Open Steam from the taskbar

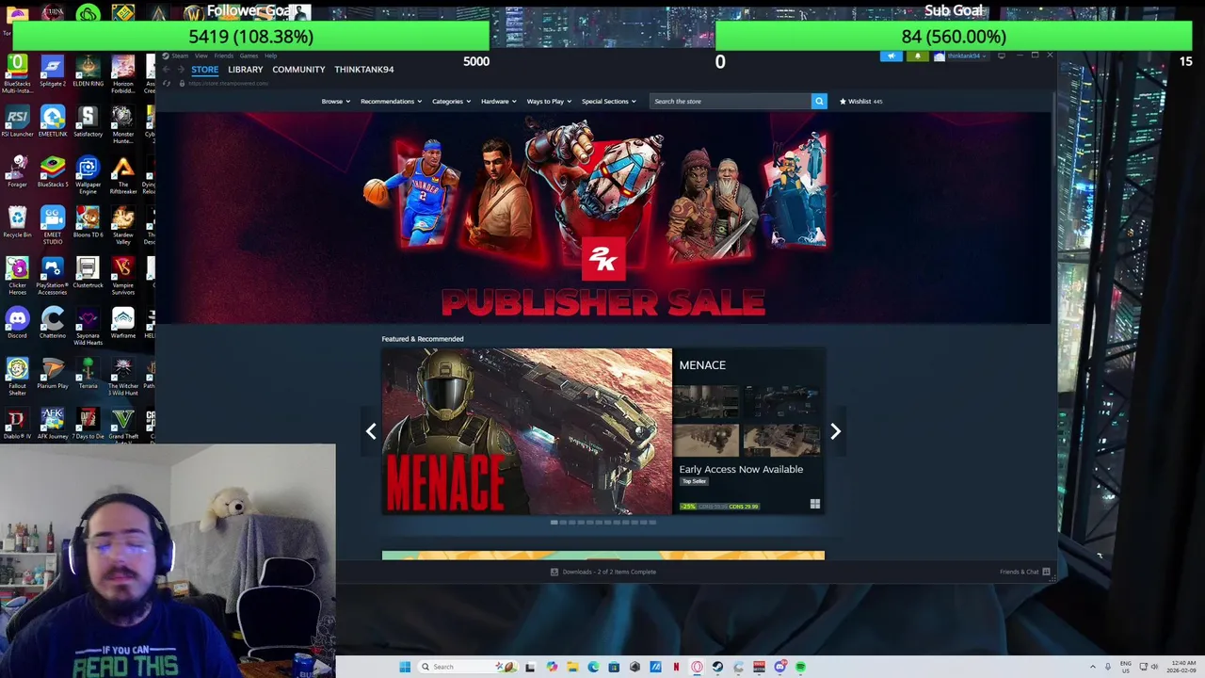[x=717, y=667]
